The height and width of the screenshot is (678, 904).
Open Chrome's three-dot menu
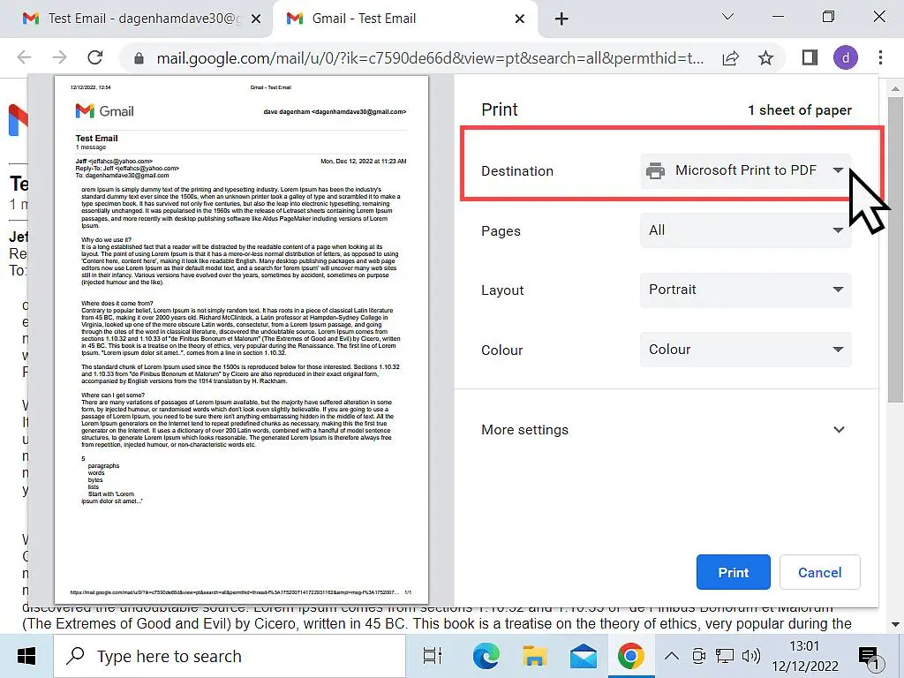click(880, 57)
